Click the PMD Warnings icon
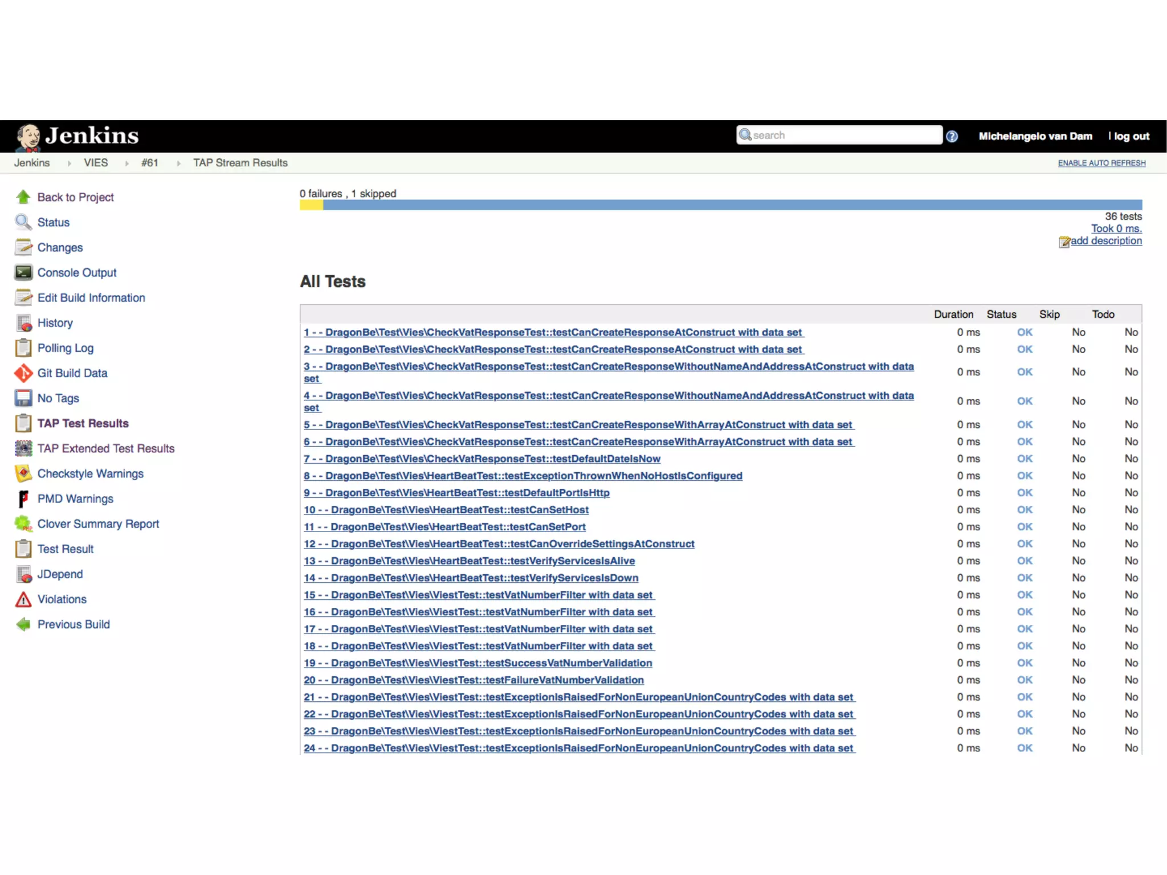 [23, 498]
